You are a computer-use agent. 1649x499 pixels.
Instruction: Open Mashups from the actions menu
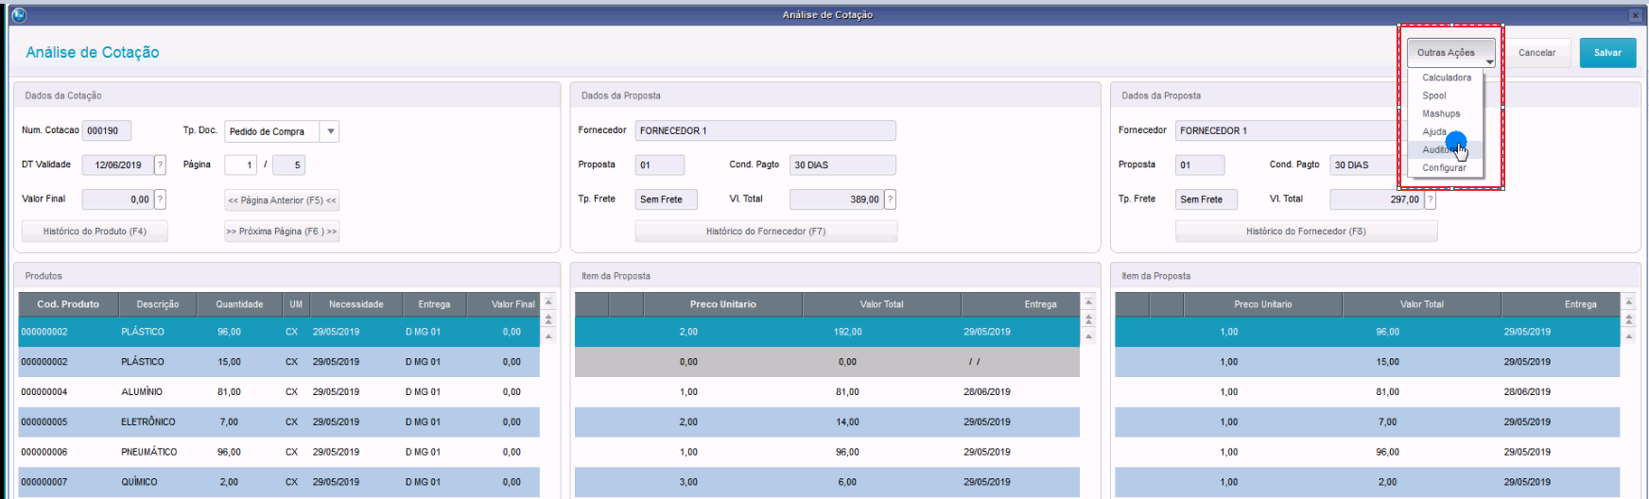tap(1441, 113)
